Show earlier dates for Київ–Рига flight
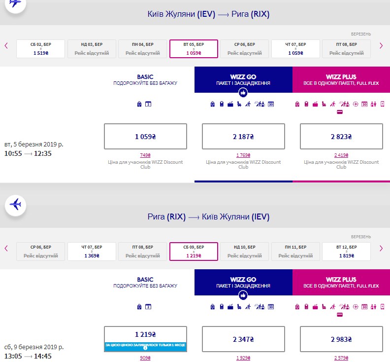 tap(6, 46)
